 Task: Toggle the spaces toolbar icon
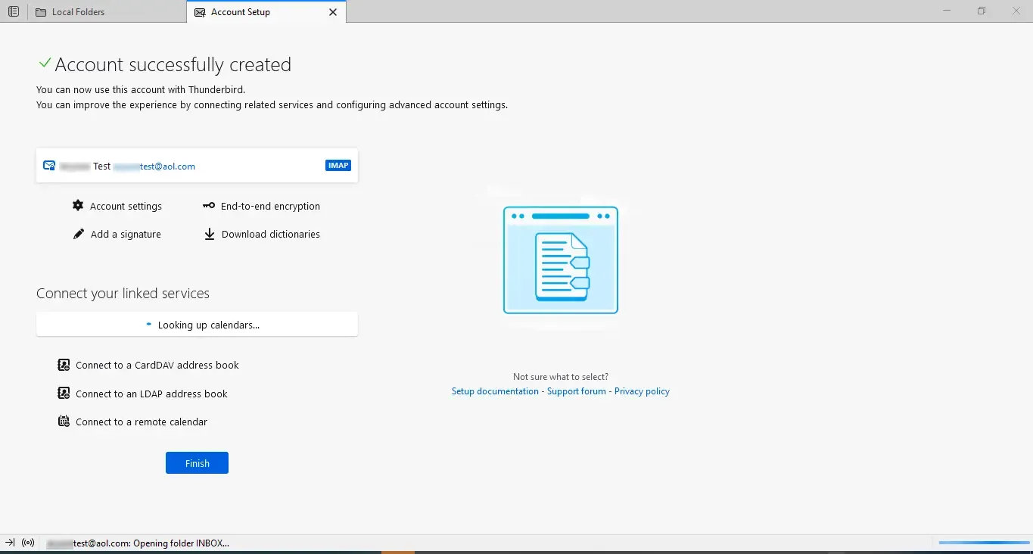click(x=14, y=12)
